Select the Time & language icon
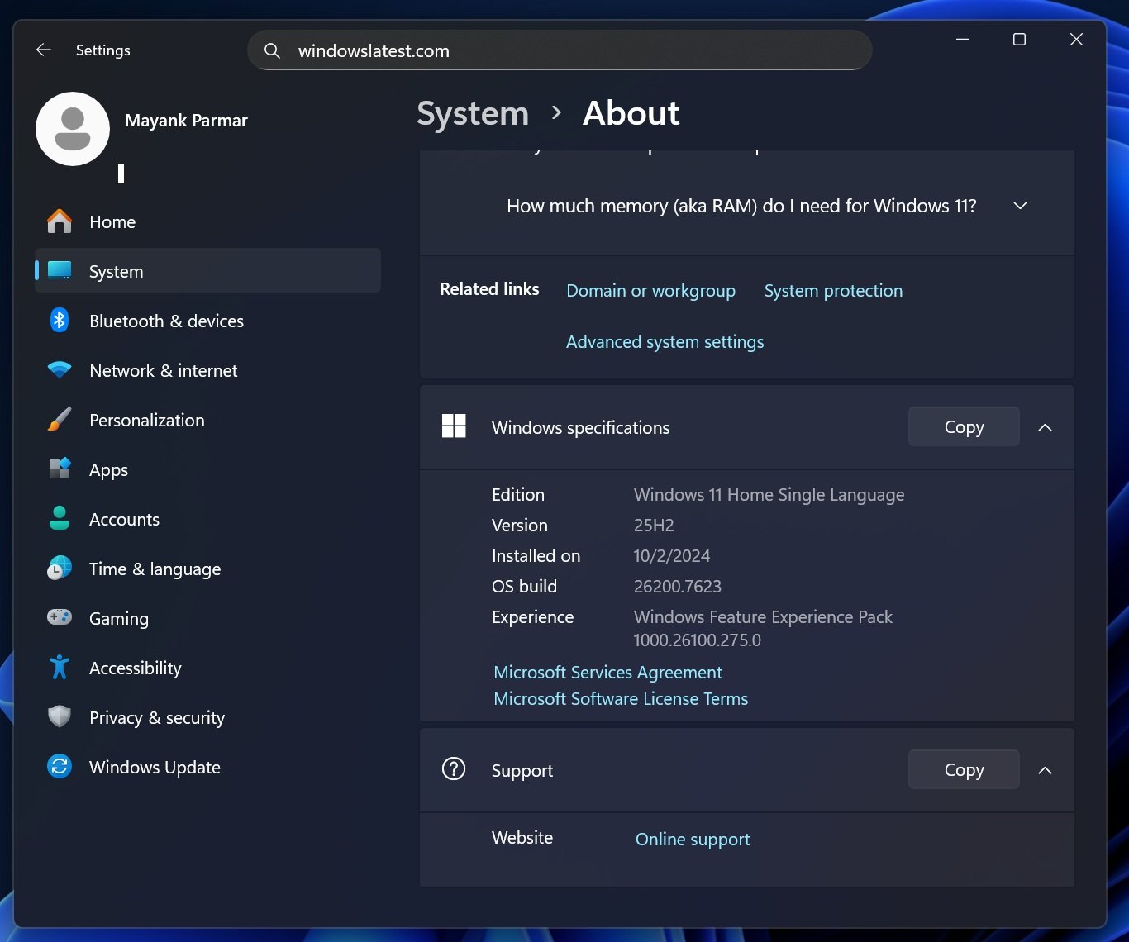Viewport: 1129px width, 942px height. point(59,569)
